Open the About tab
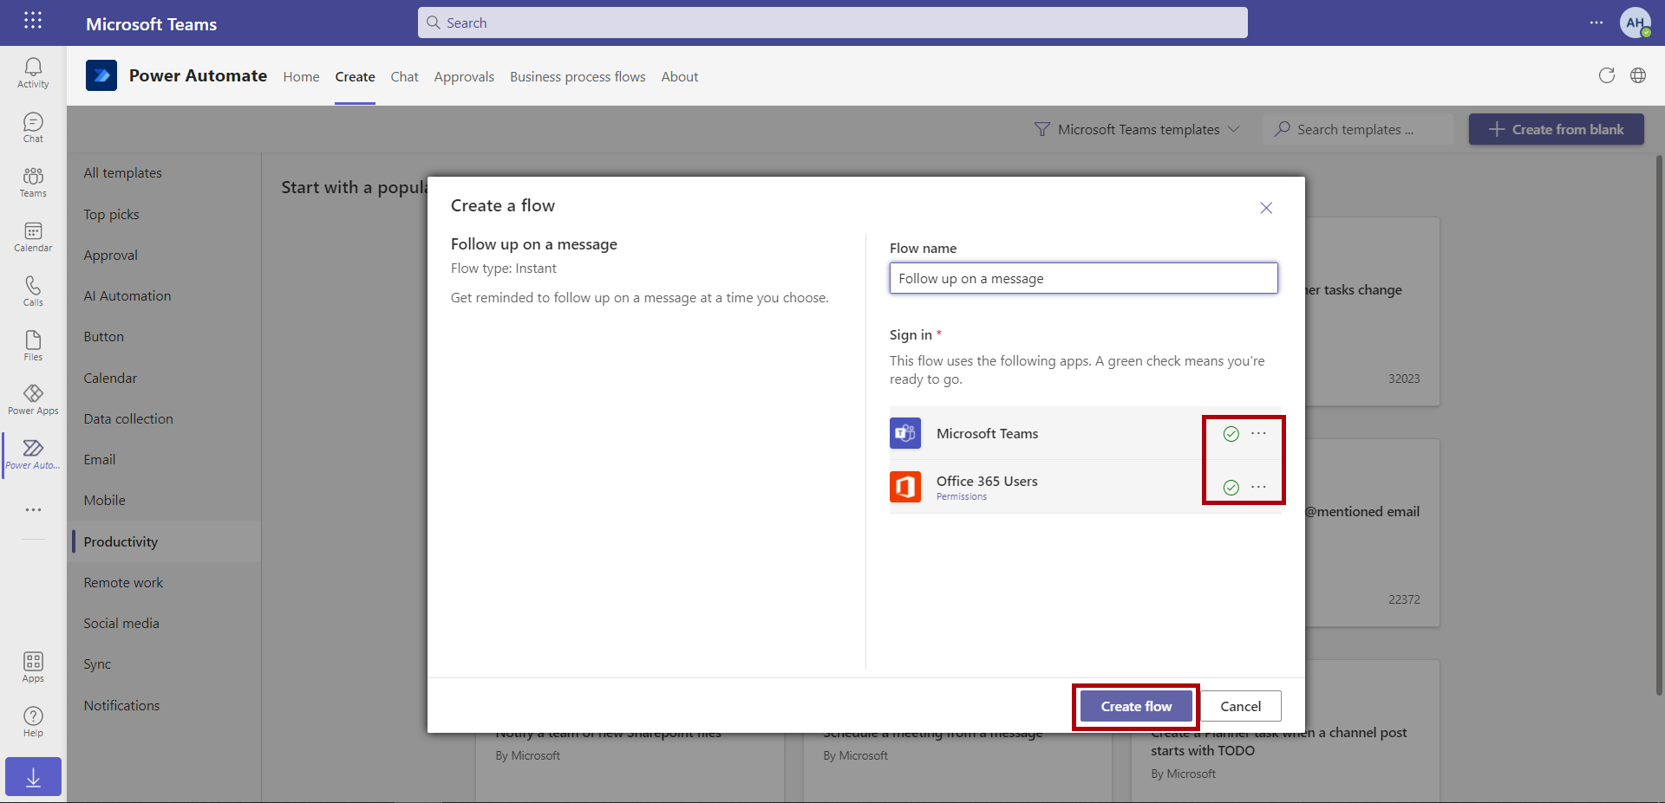The height and width of the screenshot is (803, 1665). (x=680, y=76)
